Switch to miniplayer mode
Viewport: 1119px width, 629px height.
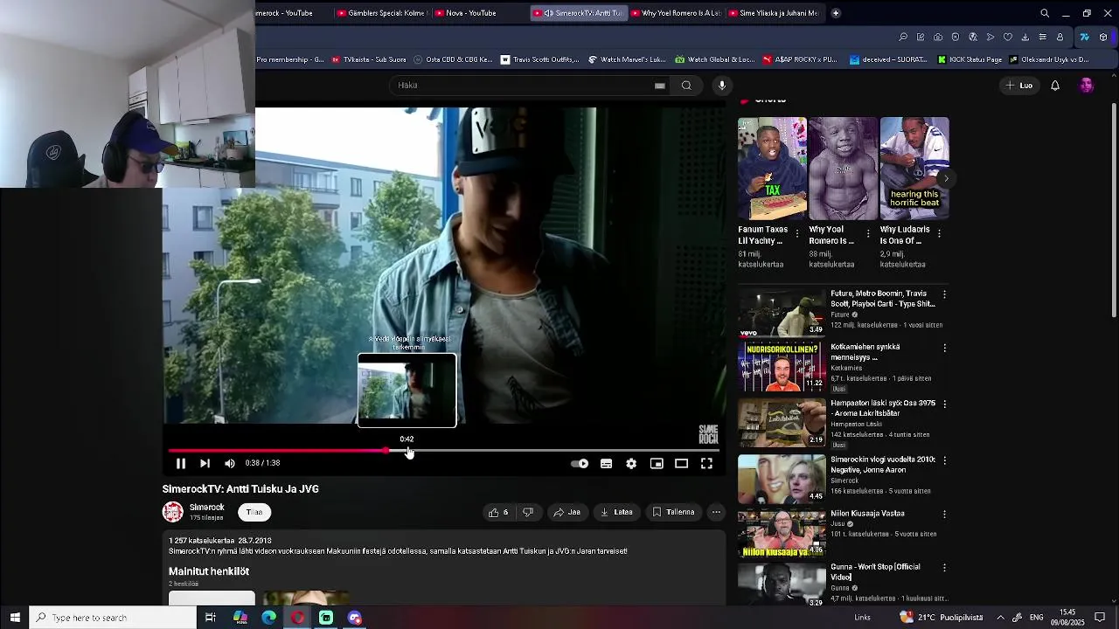coord(657,463)
